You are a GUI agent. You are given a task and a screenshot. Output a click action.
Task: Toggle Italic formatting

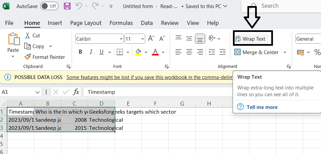91,52
